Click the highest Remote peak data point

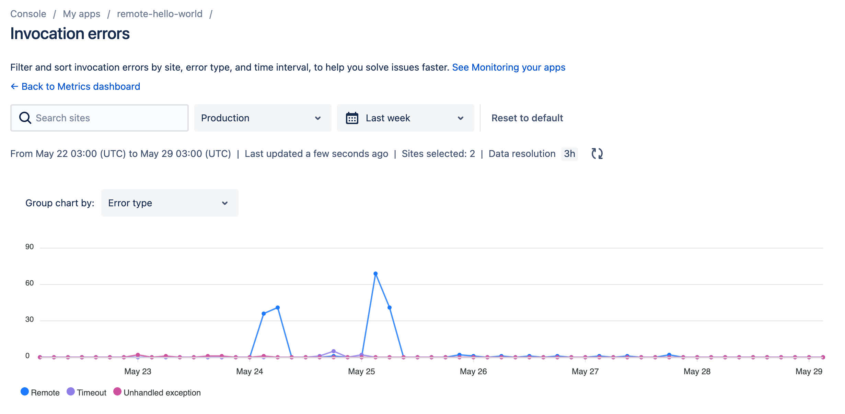pos(375,273)
